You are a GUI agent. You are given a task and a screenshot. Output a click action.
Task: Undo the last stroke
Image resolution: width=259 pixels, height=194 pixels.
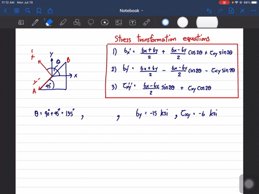tap(209, 11)
